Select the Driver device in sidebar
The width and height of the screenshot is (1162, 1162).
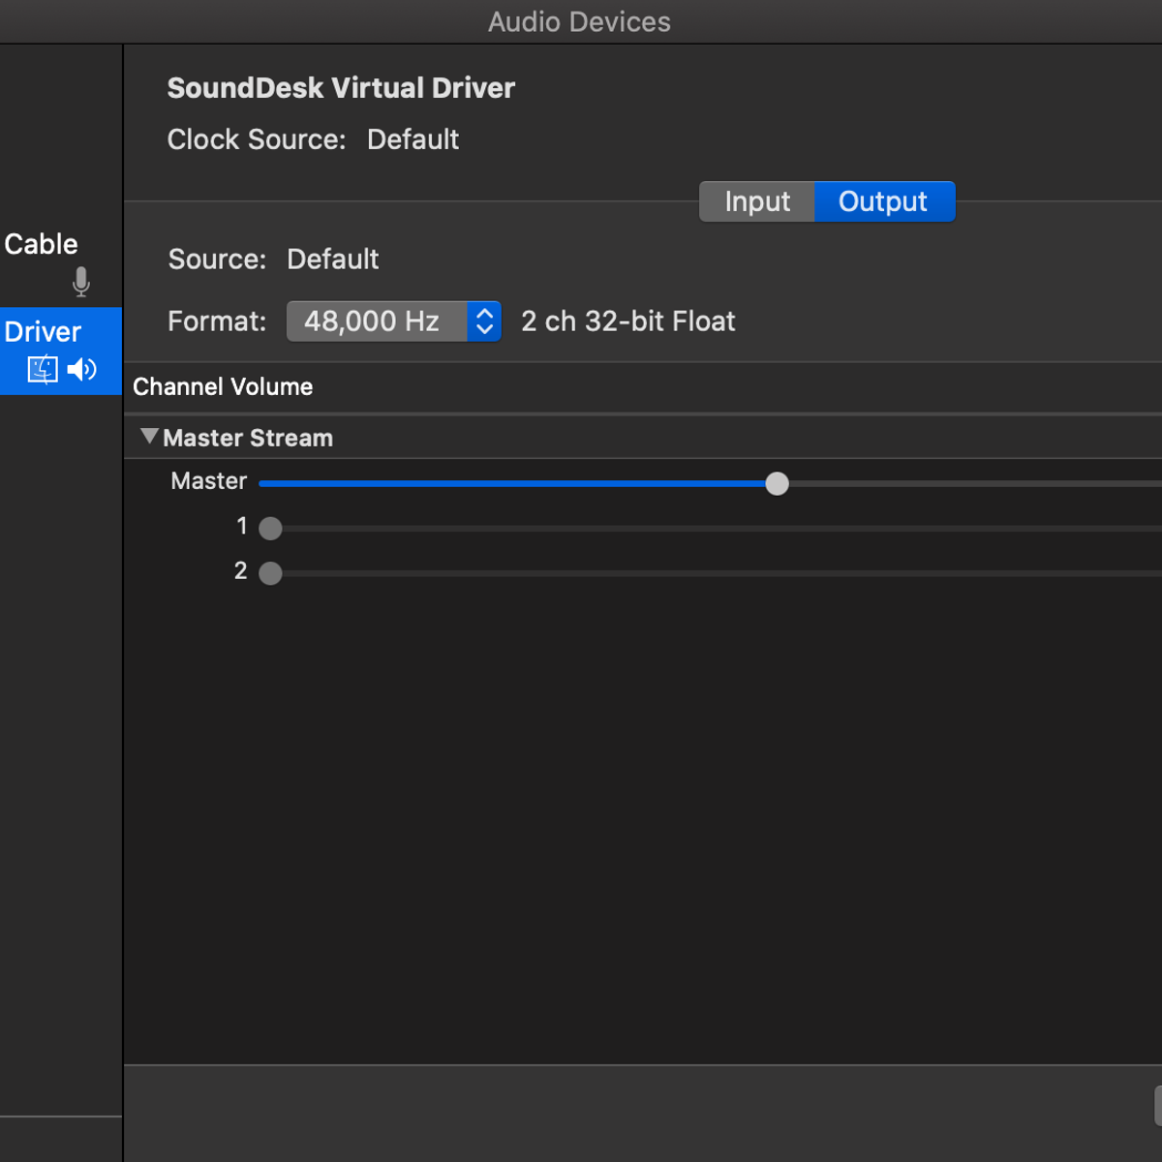pyautogui.click(x=44, y=332)
